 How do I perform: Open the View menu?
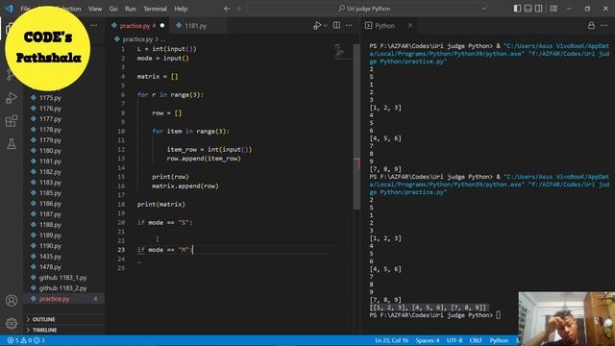[95, 9]
